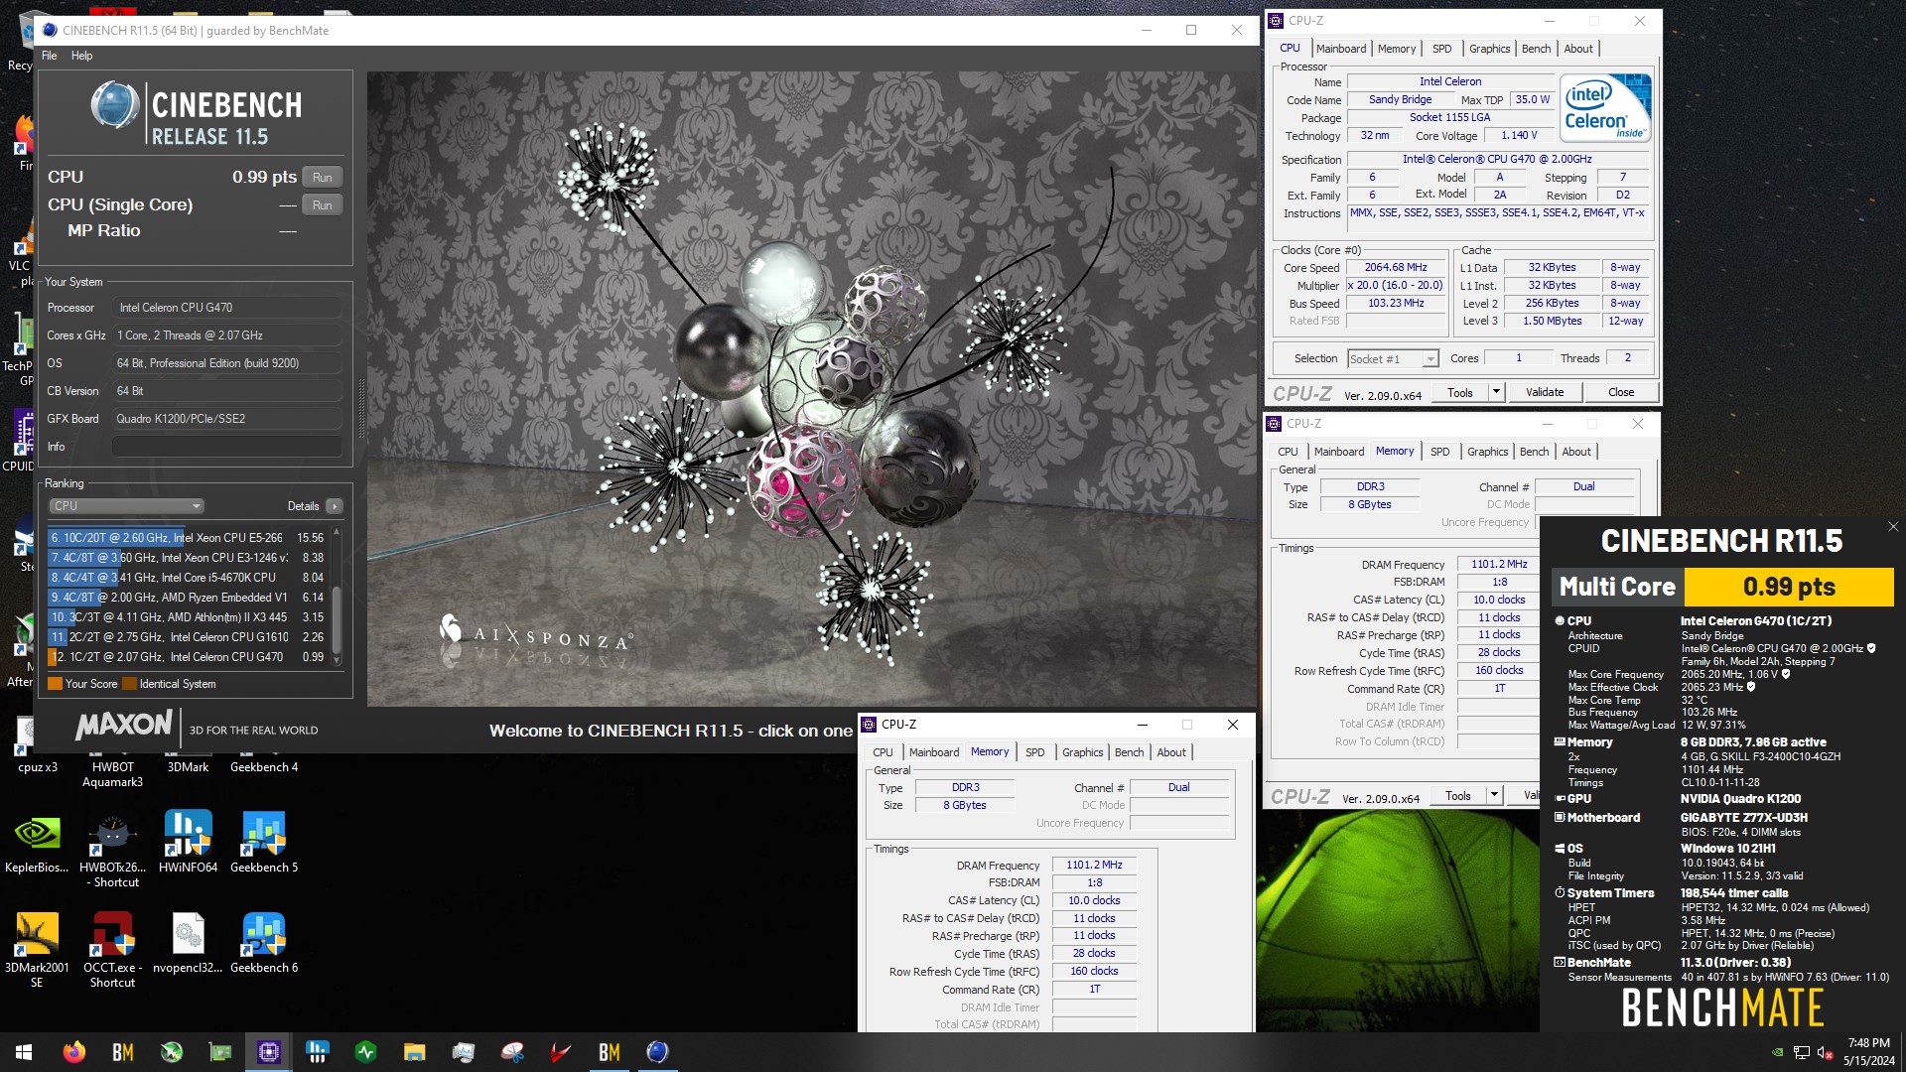Click Tools button in top CPU-Z window

(x=1460, y=392)
